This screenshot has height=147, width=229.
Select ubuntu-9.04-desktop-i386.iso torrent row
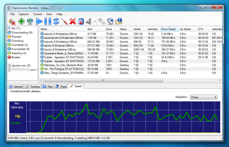pos(131,50)
